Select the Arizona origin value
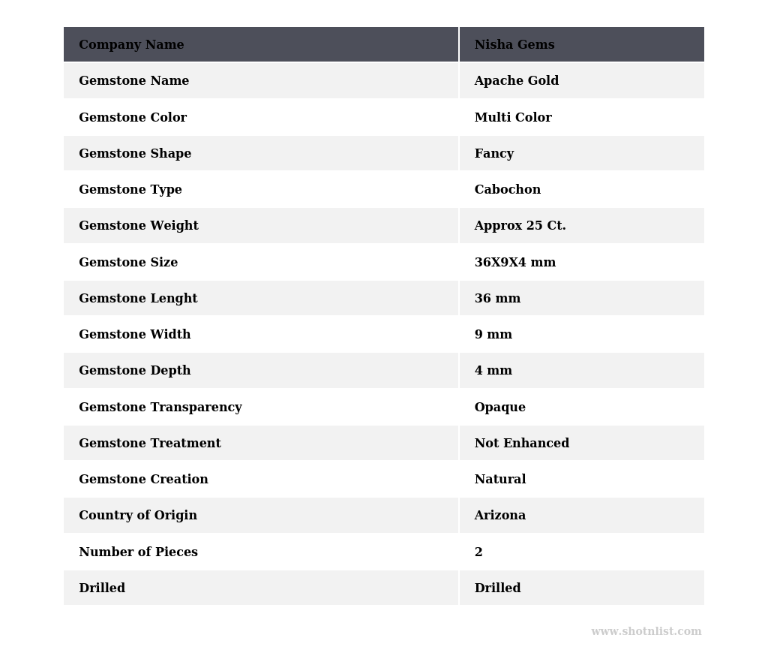This screenshot has height=662, width=768. click(x=499, y=516)
